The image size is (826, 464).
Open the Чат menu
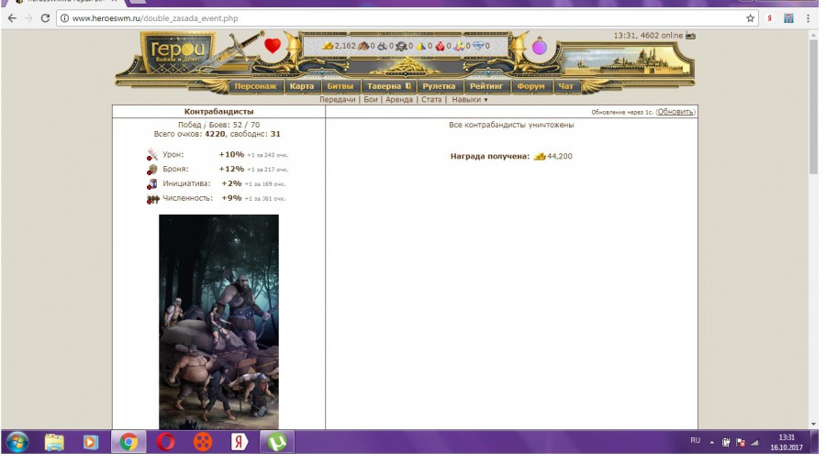point(565,86)
